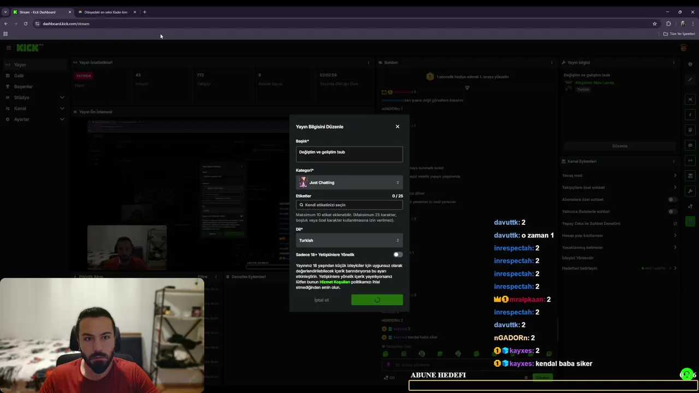Viewport: 699px width, 393px height.
Task: Click the address bar URL
Action: 66,23
